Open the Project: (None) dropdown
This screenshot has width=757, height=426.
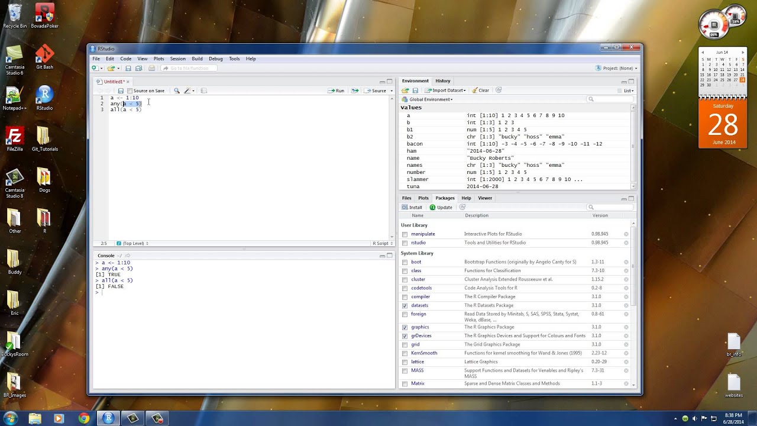click(x=616, y=68)
